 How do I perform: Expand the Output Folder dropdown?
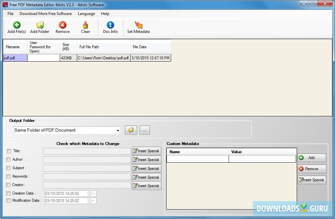[x=118, y=130]
